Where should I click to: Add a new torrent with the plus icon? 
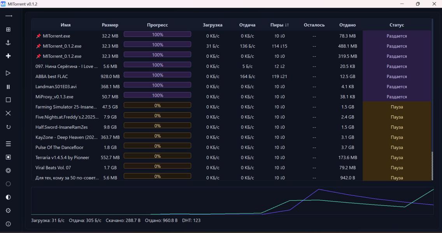coord(8,56)
